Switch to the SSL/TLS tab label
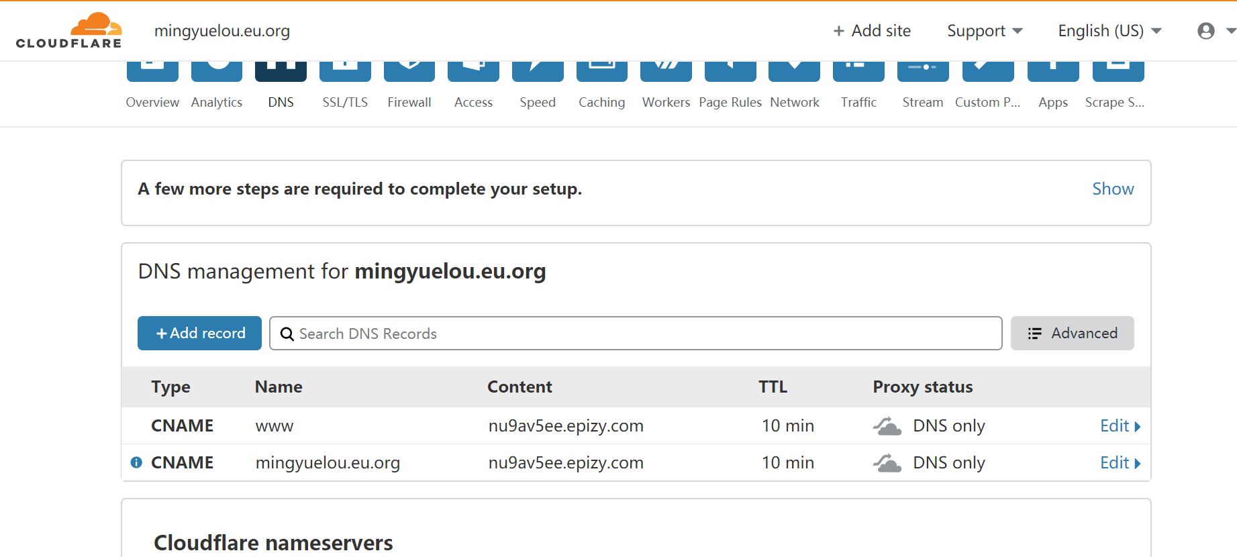1237x557 pixels. coord(345,102)
